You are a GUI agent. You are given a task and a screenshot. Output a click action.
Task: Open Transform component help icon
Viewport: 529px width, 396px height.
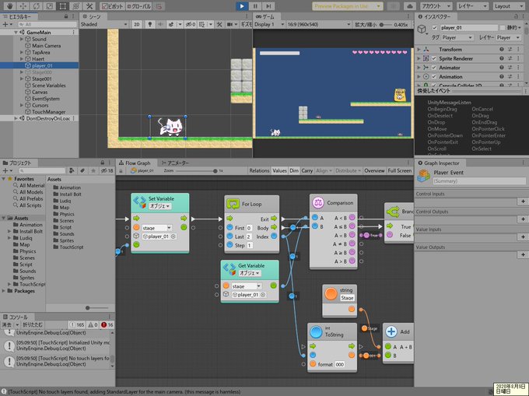click(x=502, y=49)
